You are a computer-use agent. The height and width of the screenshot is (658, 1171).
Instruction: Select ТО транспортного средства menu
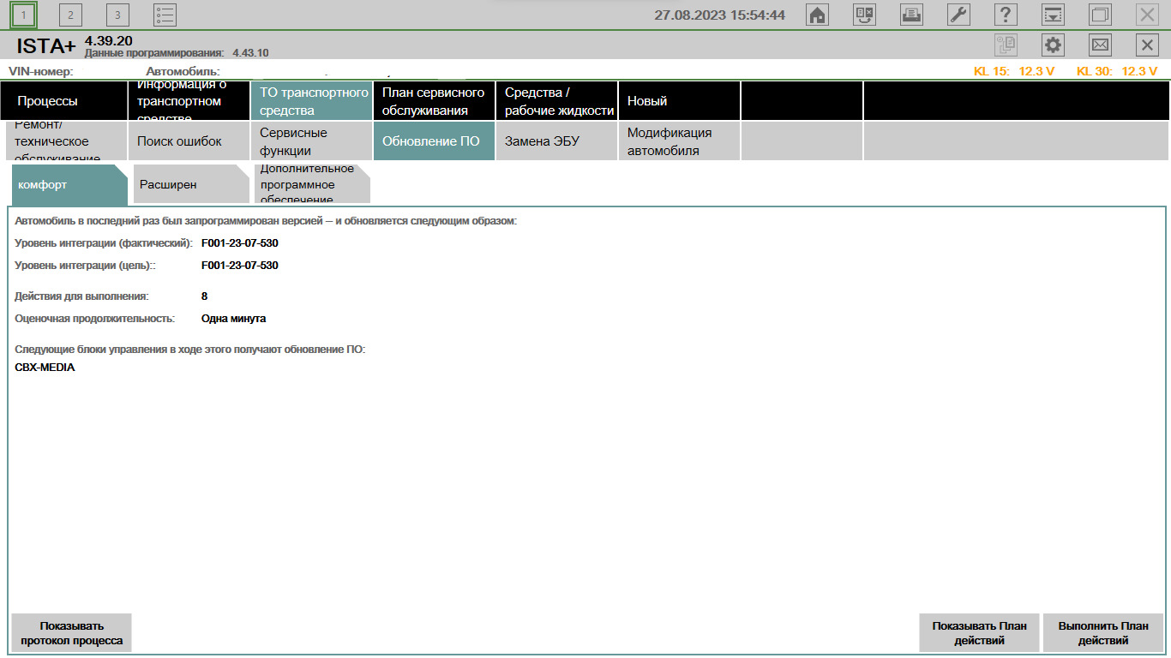click(311, 101)
